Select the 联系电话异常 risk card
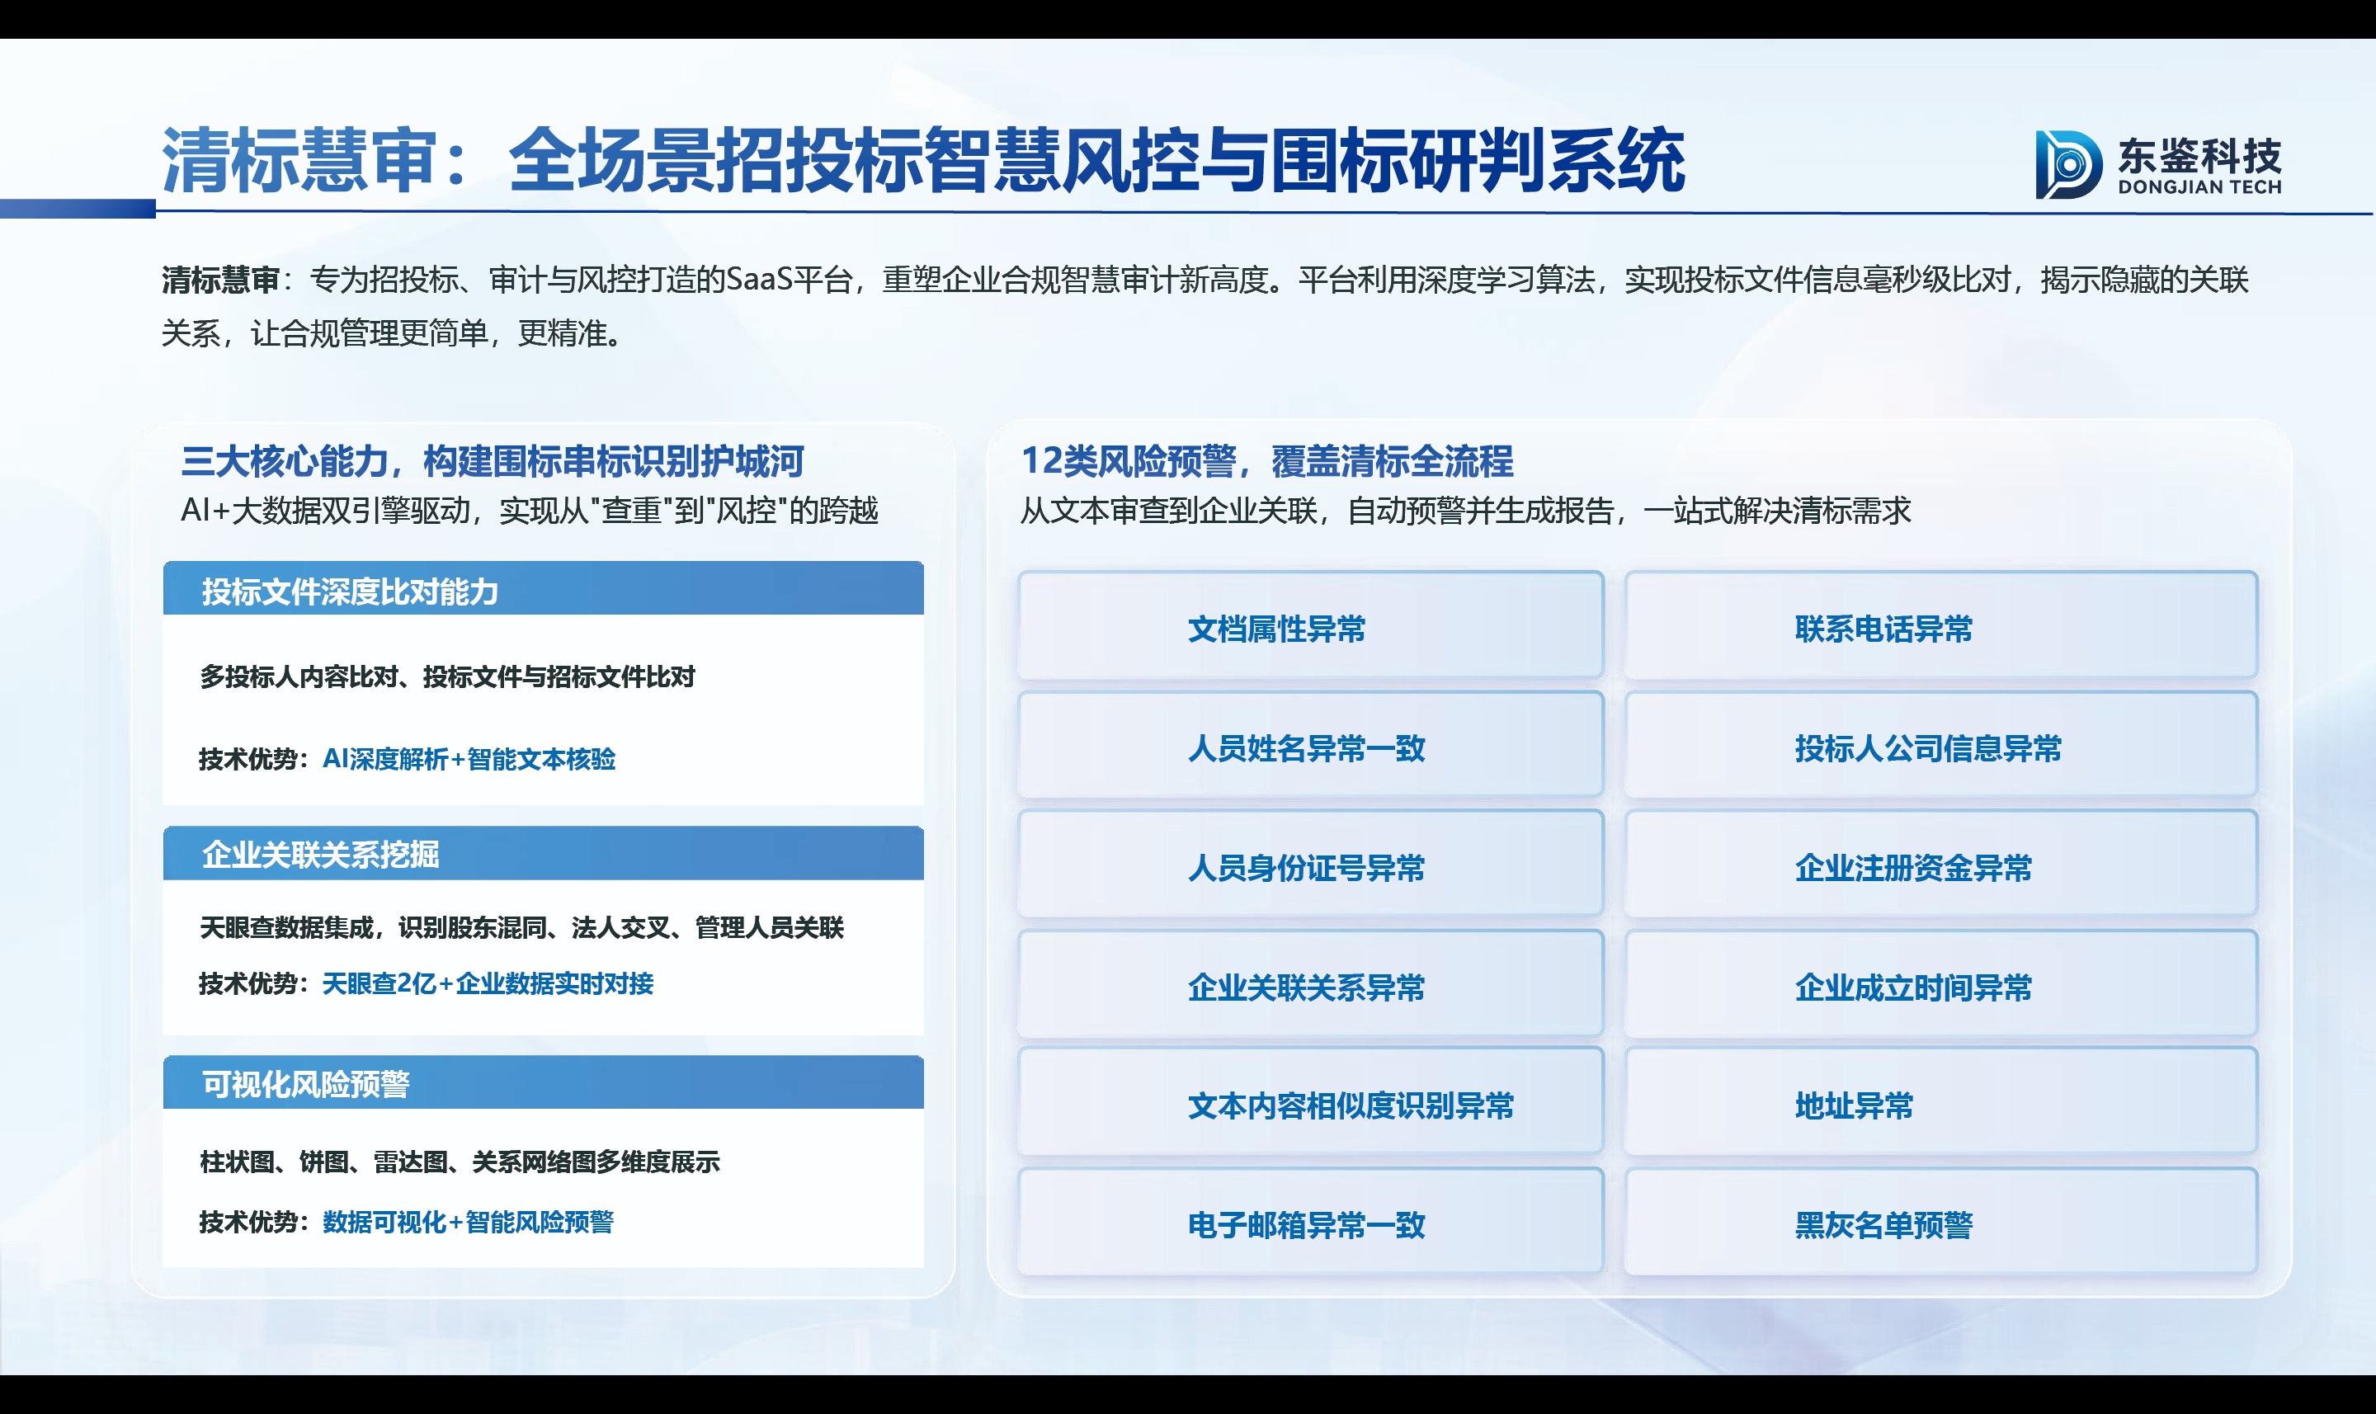 pos(1940,625)
